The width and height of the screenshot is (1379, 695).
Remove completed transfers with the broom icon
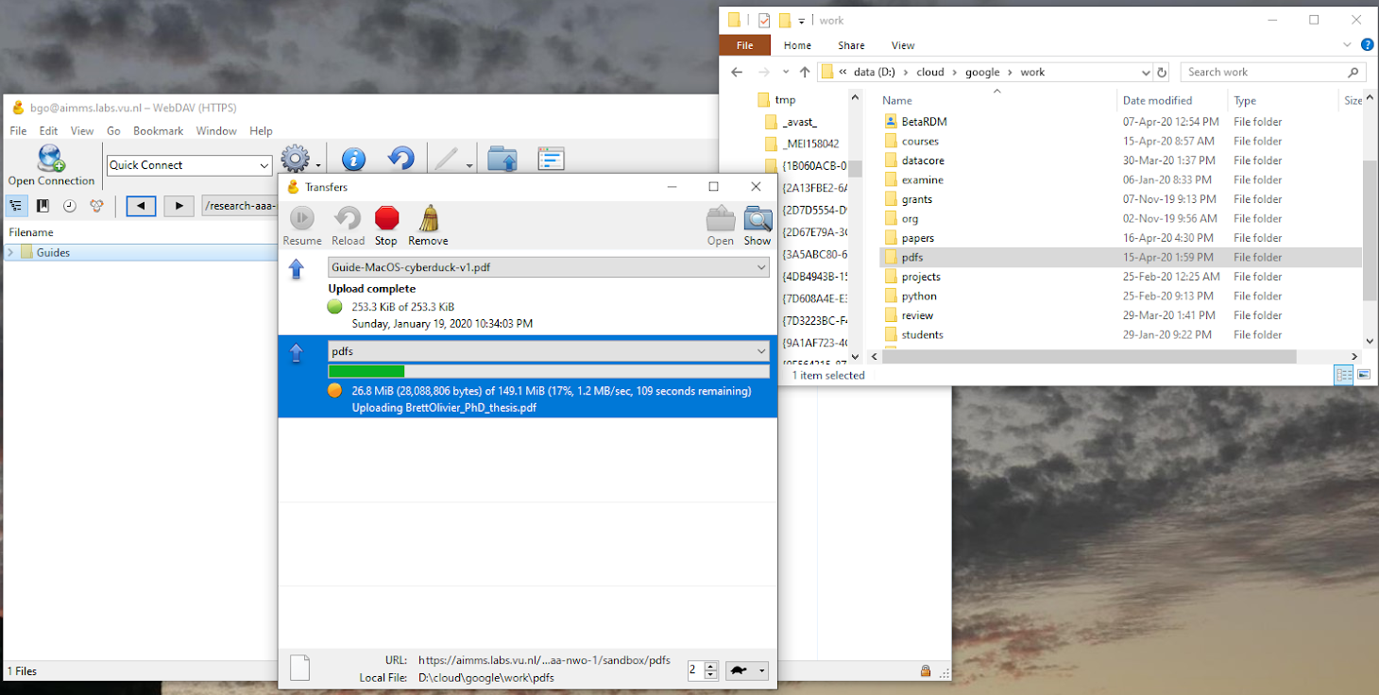pyautogui.click(x=428, y=220)
